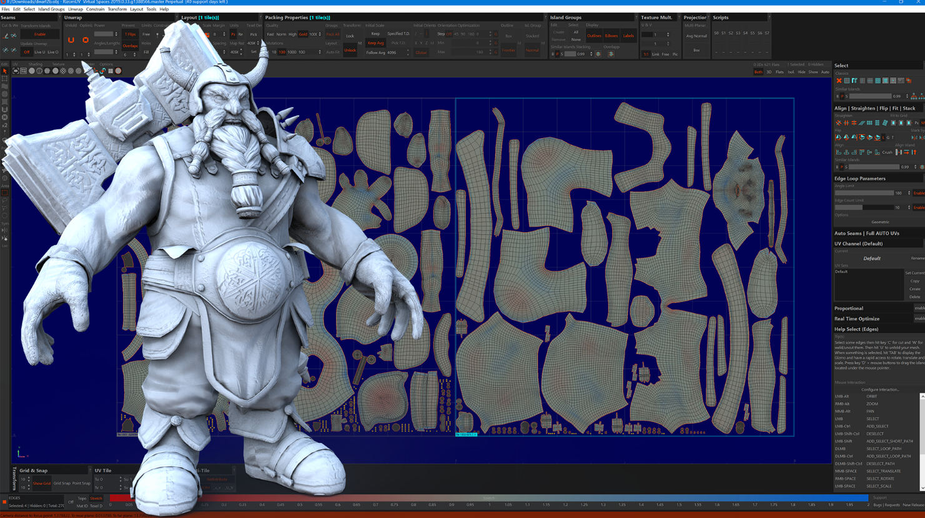
Task: Toggle Outlines display in Island Groups
Action: [594, 36]
